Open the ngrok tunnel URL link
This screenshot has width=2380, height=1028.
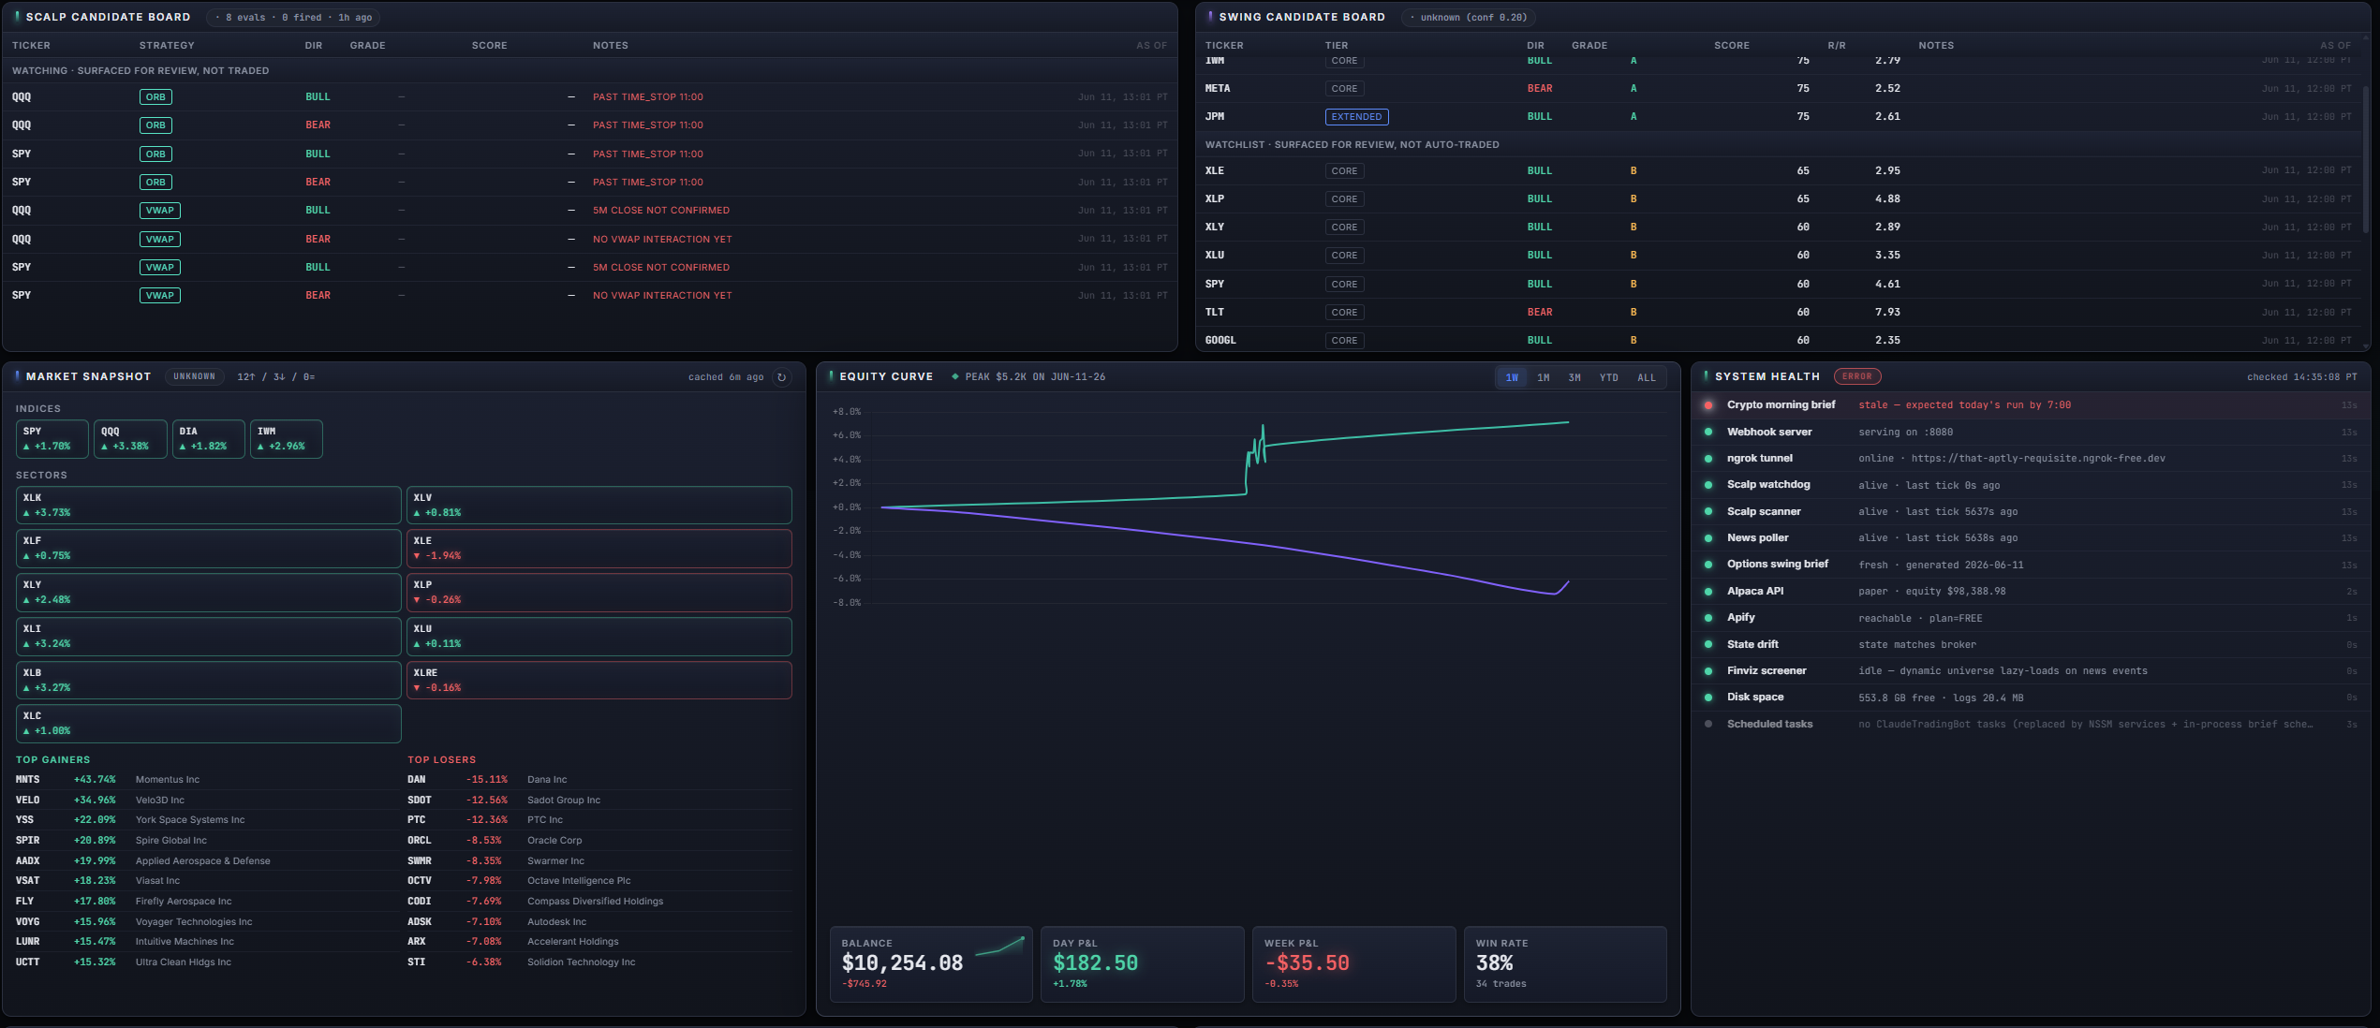[2038, 459]
